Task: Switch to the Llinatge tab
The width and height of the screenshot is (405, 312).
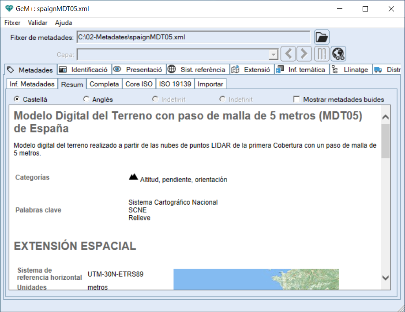Action: [x=351, y=69]
